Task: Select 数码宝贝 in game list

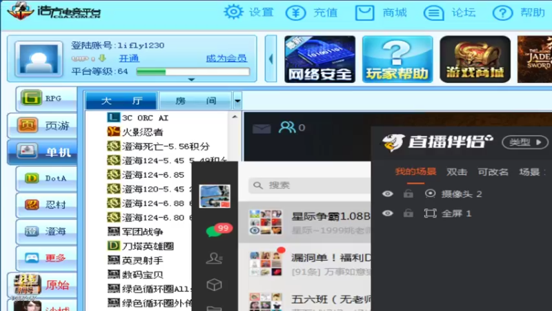Action: point(143,274)
